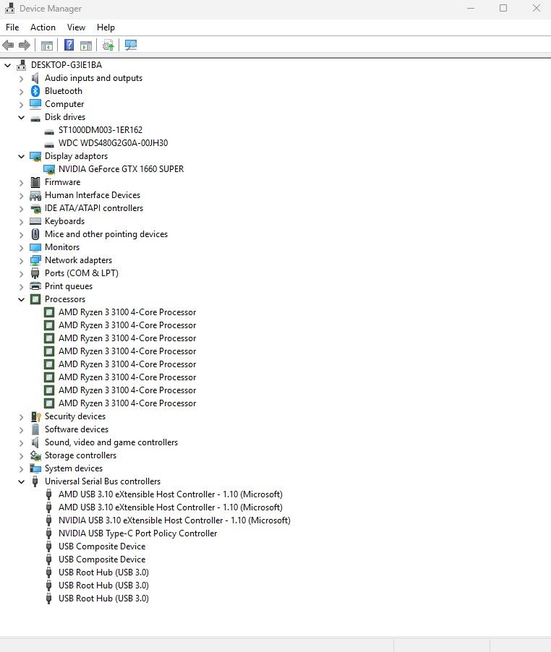Select WDC WDS480G2G0A-00JH30 disk drive
The image size is (551, 652).
113,143
